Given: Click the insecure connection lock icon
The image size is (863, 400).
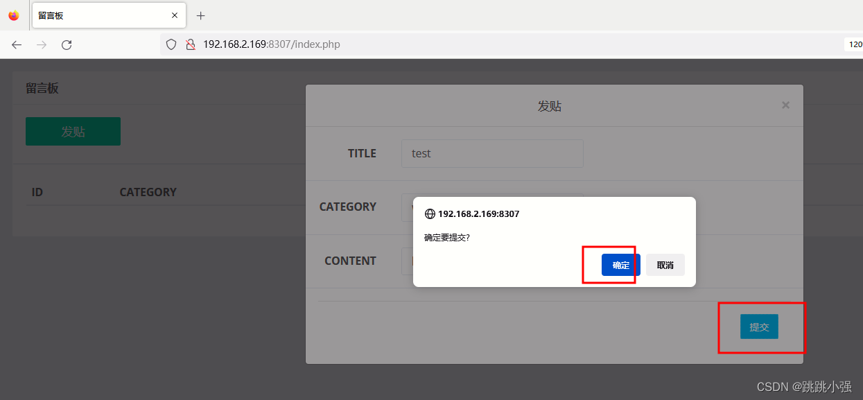Looking at the screenshot, I should point(189,44).
